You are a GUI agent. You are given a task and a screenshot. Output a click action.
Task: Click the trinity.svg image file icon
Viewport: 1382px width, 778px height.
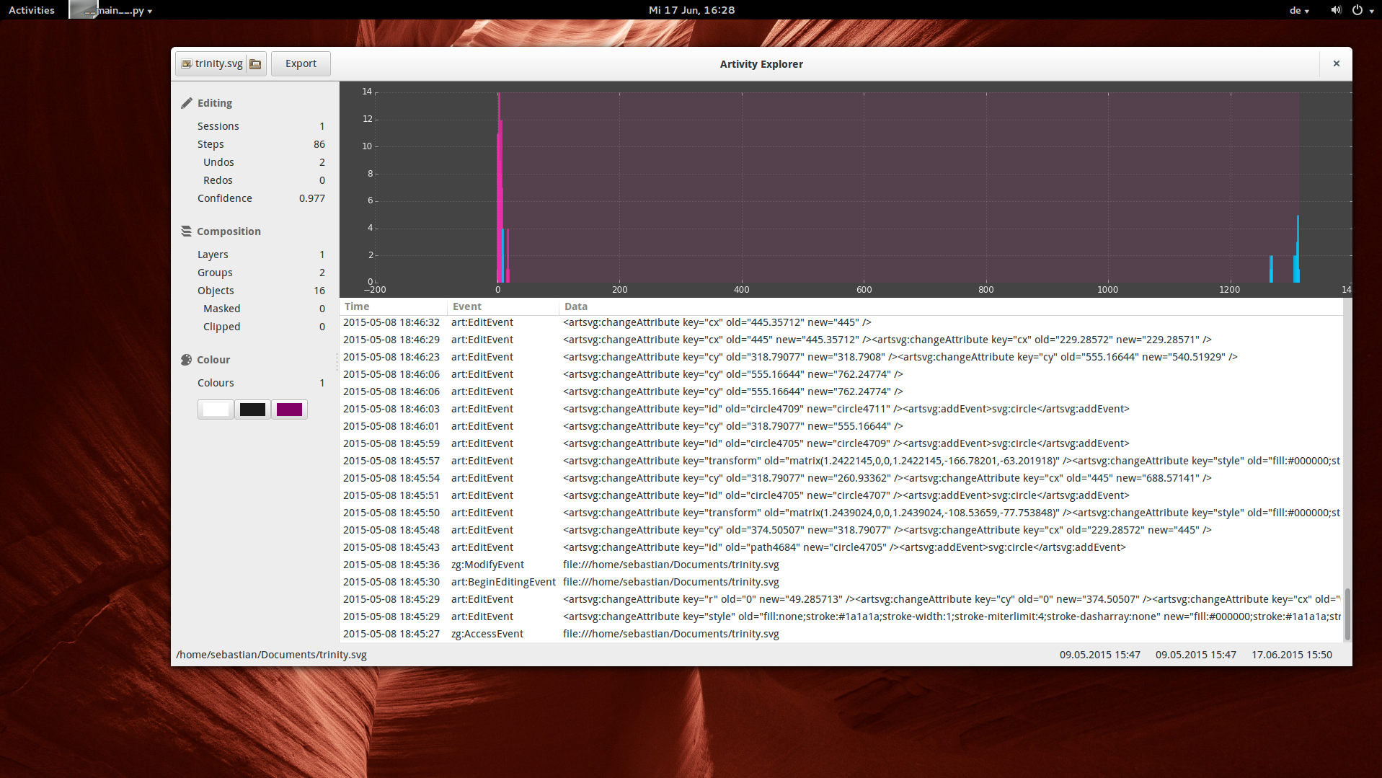(x=187, y=64)
